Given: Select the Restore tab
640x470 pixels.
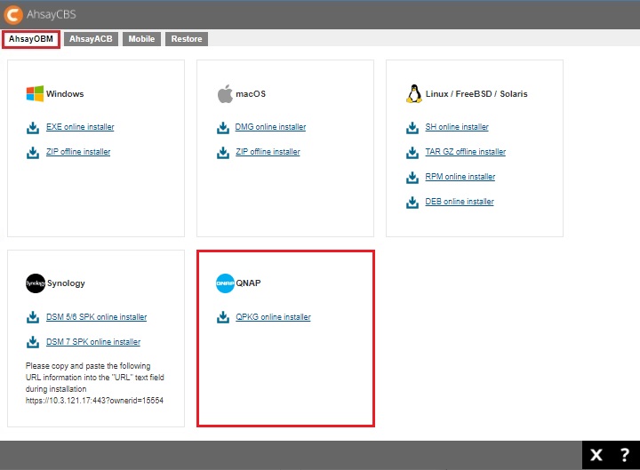Looking at the screenshot, I should point(187,39).
